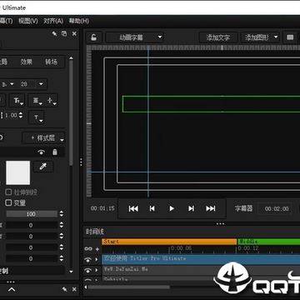Expand the '欢迎使用 Titler Pro Ultimate' layer
Viewport: 300px width, 300px height.
coord(97,260)
